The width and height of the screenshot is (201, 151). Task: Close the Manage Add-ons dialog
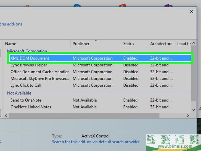pos(191,12)
